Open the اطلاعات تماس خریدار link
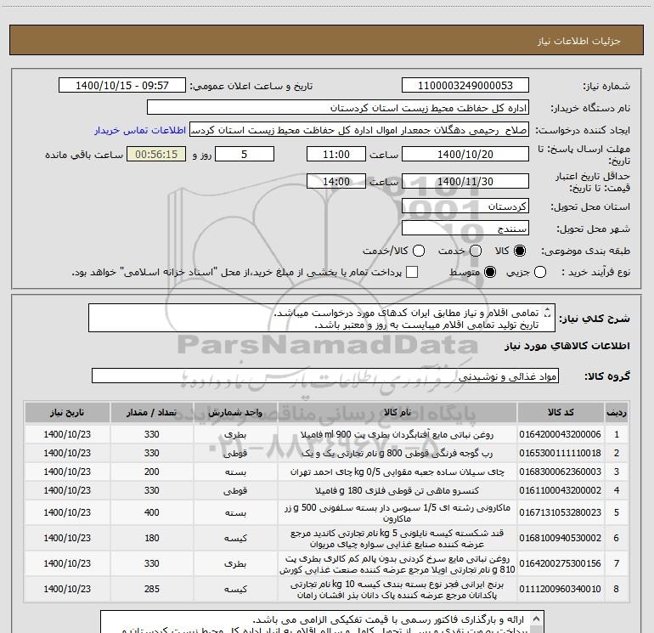Screen dimensions: 654x633 pos(140,130)
